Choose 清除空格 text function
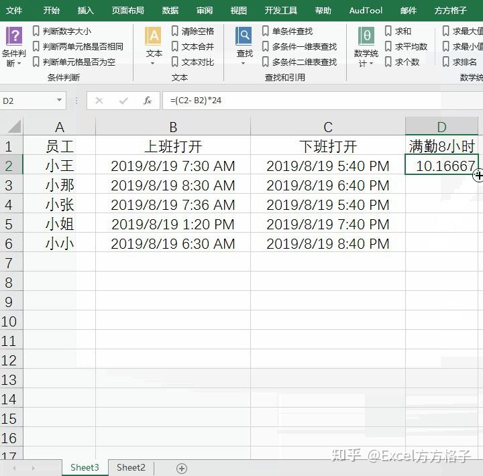Image resolution: width=483 pixels, height=476 pixels. 193,31
